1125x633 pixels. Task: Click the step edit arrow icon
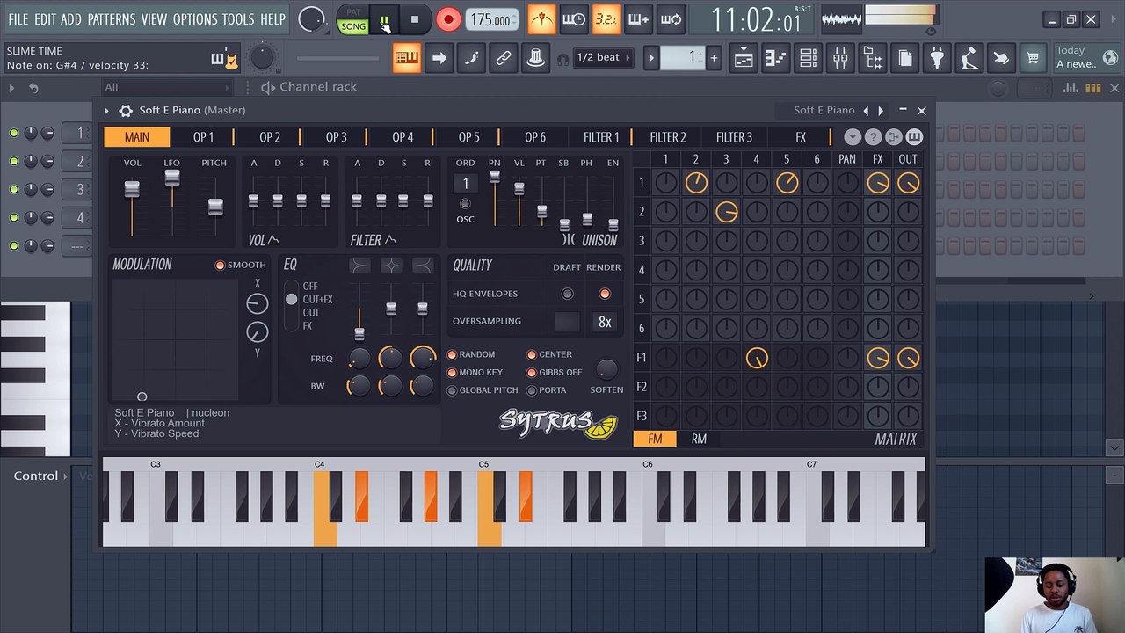point(439,58)
